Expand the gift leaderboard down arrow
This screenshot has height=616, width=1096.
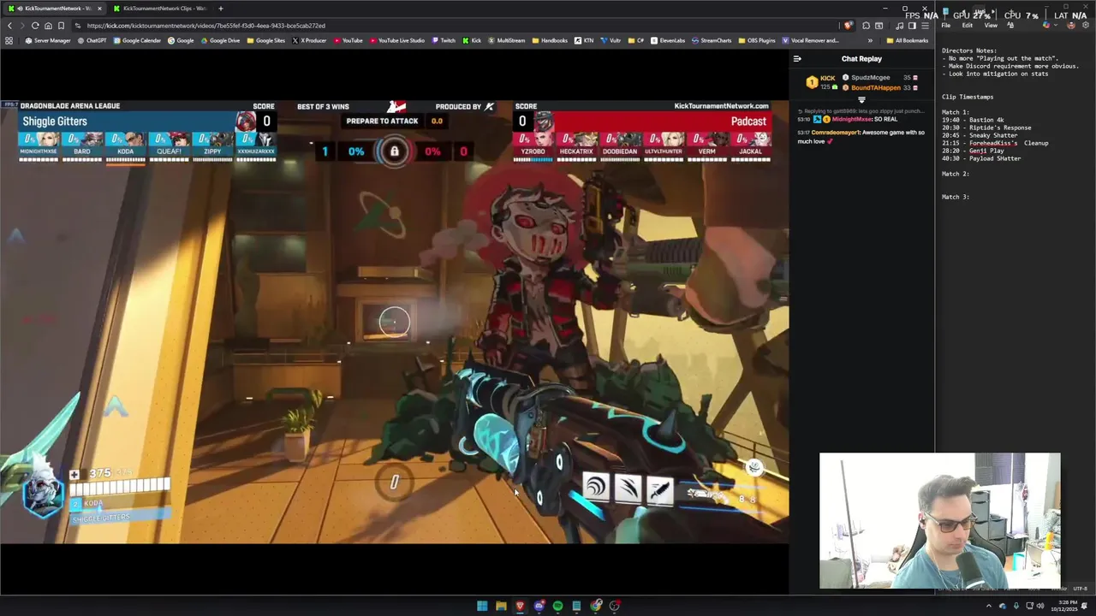[861, 100]
